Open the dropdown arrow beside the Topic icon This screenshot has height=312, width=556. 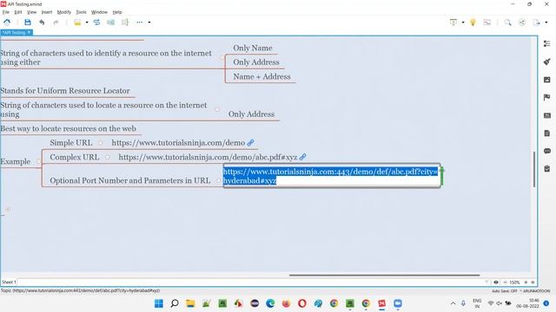87,23
